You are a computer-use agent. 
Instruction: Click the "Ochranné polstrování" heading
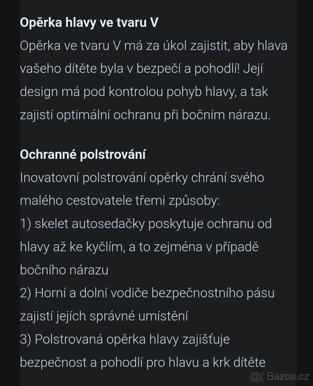(x=83, y=154)
